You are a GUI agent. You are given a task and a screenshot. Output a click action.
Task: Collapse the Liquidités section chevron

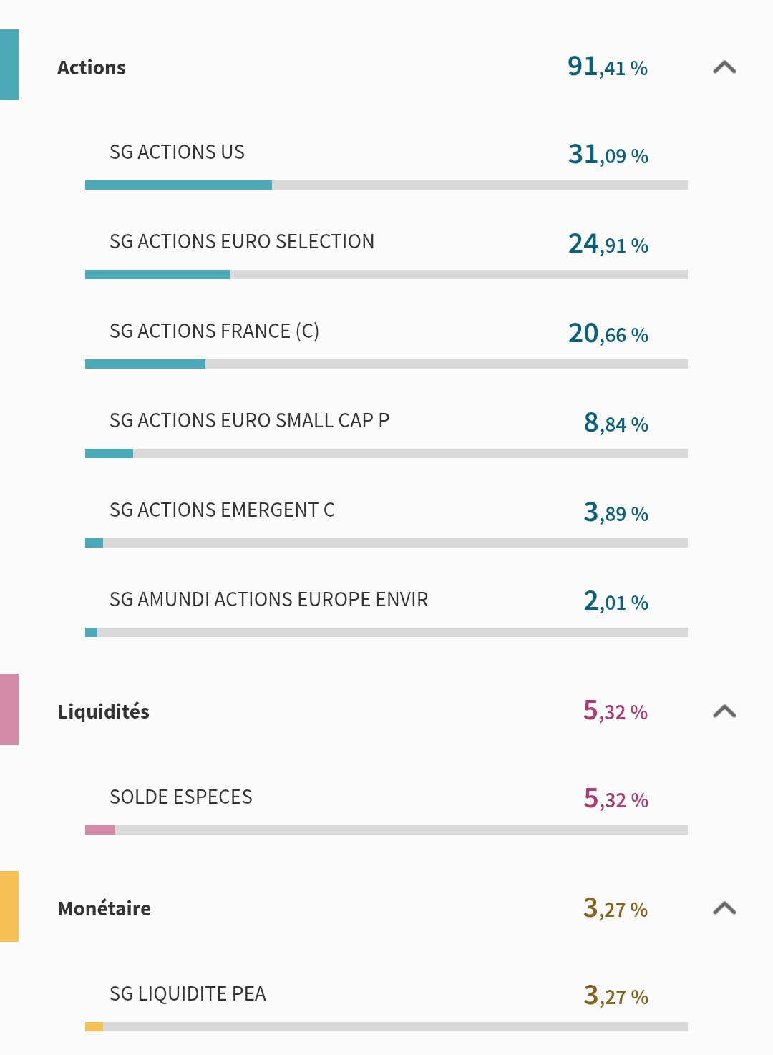(x=724, y=711)
